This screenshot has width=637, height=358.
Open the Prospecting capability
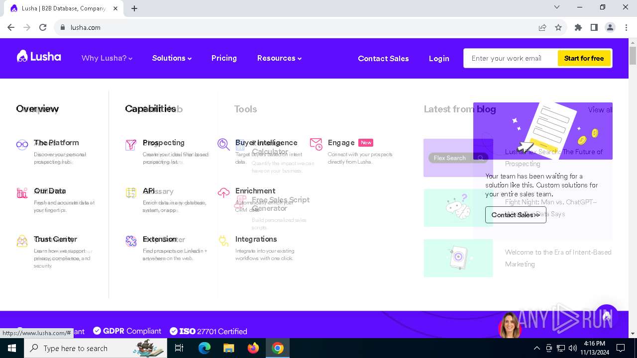pos(163,143)
